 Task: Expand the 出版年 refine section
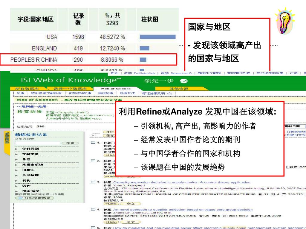click(16, 170)
